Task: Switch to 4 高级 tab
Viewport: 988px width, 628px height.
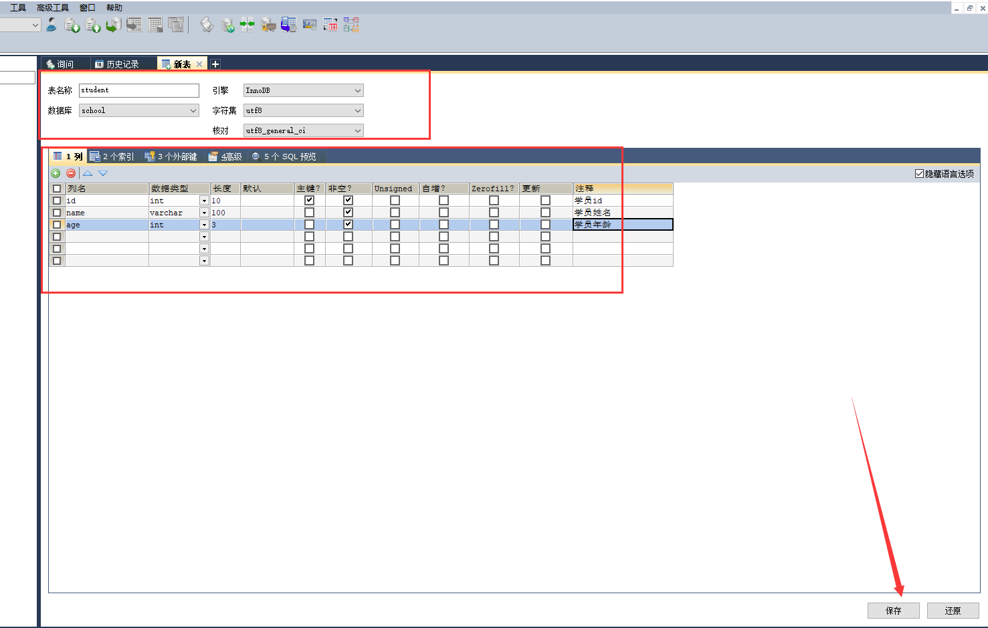Action: coord(225,156)
